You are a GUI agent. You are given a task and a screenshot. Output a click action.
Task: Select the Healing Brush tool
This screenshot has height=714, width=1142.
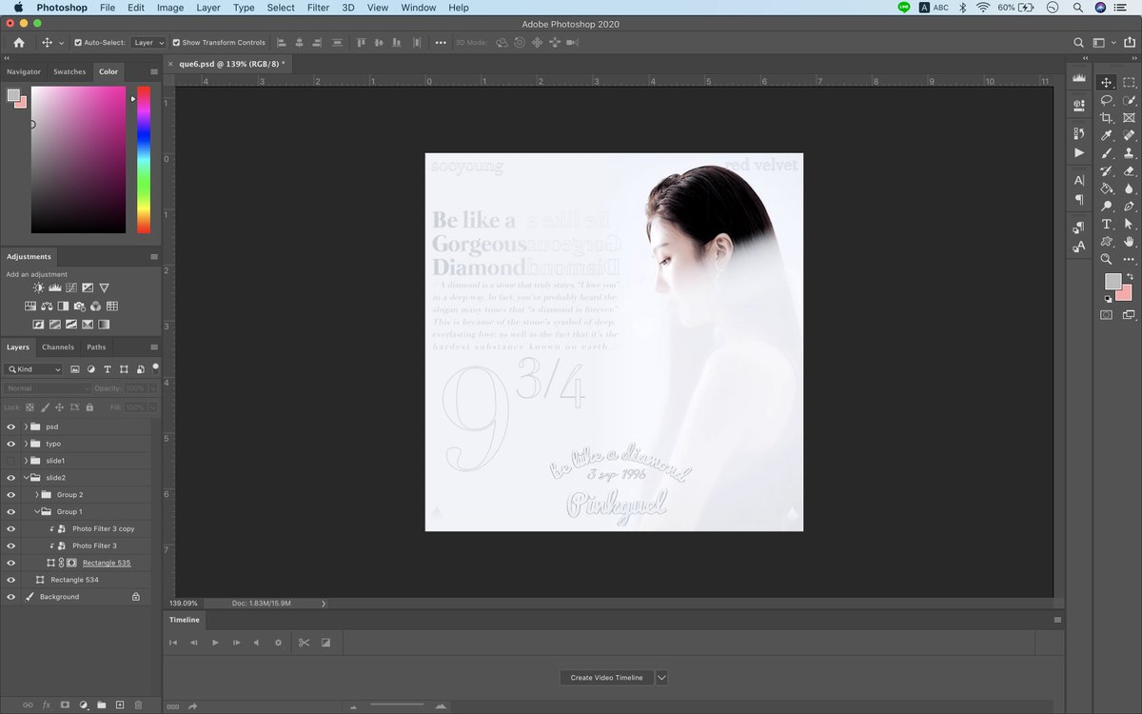[x=1129, y=136]
